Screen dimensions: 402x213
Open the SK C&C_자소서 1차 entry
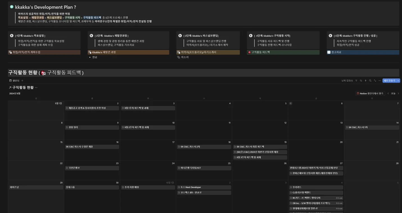(x=372, y=128)
